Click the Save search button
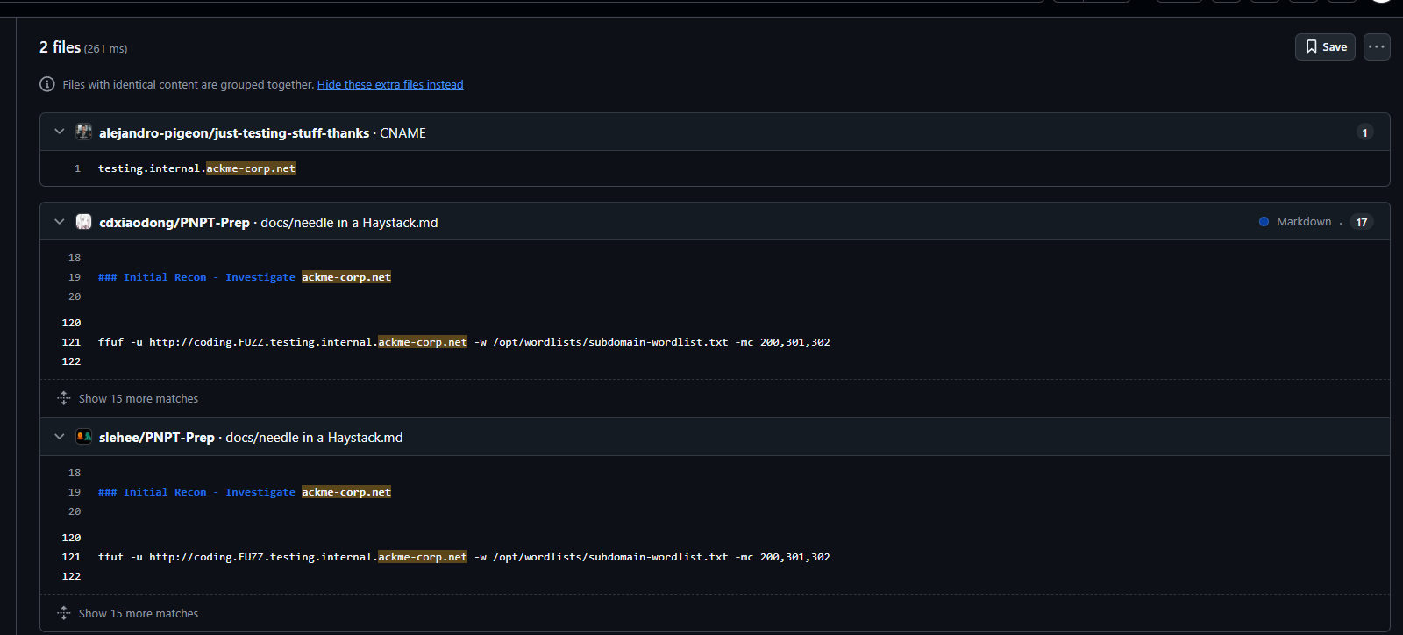The image size is (1403, 635). pyautogui.click(x=1324, y=47)
